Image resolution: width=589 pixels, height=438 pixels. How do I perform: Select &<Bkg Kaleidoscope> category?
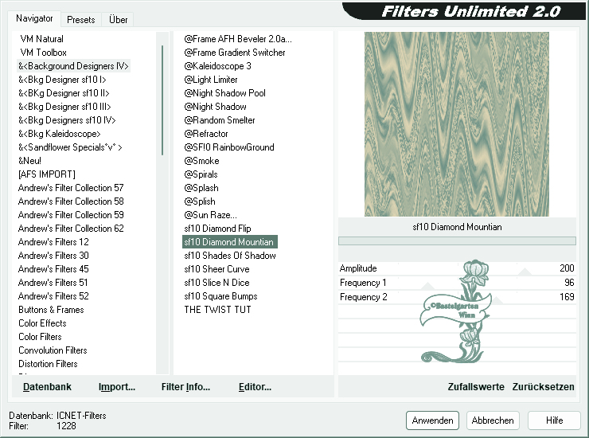pyautogui.click(x=60, y=134)
